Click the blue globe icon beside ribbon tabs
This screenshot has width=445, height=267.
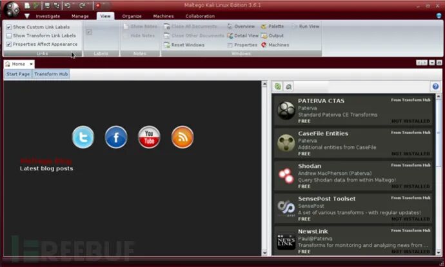(x=439, y=16)
